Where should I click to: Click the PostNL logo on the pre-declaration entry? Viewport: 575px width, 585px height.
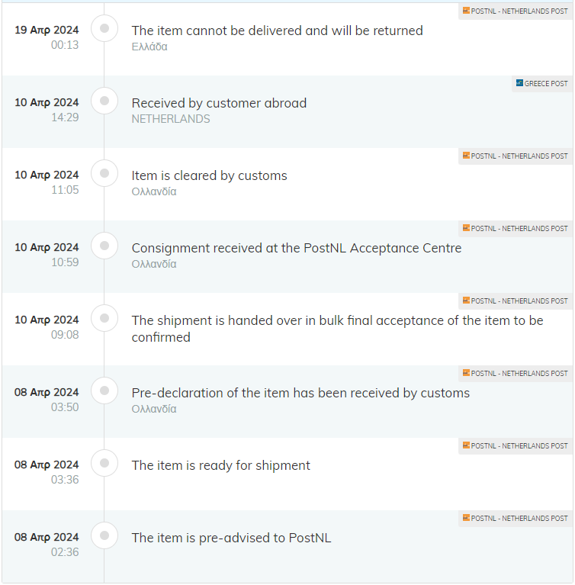coord(466,372)
